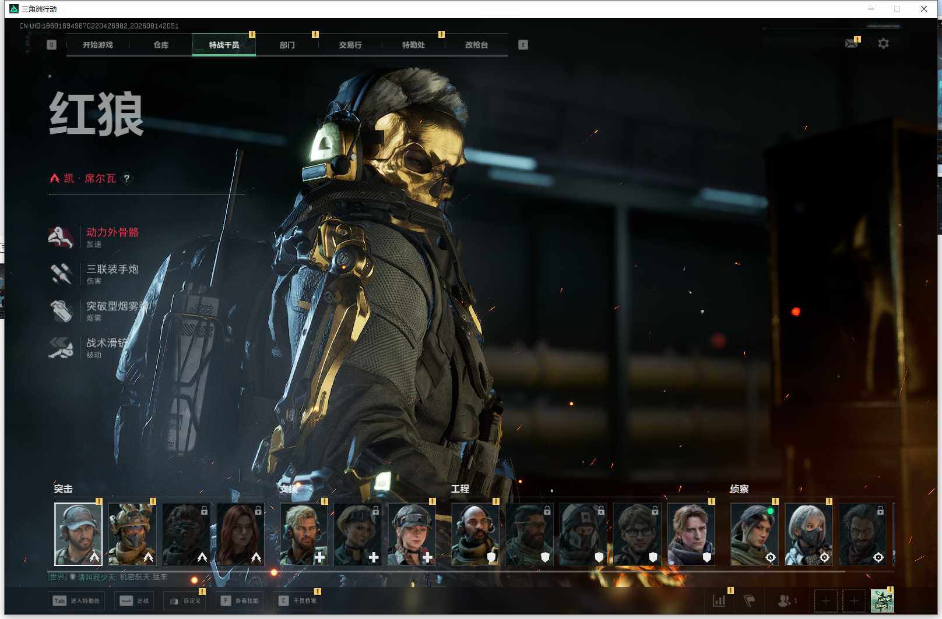Click the 突破型烟雾弹 skill name text

[x=118, y=306]
